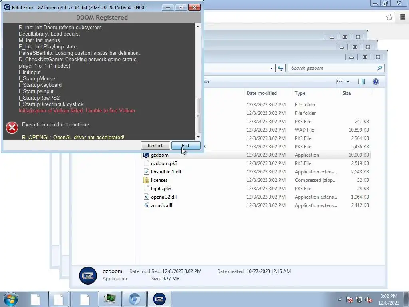The image size is (409, 307).
Task: Click the refresh icon beside address bar
Action: [x=280, y=68]
